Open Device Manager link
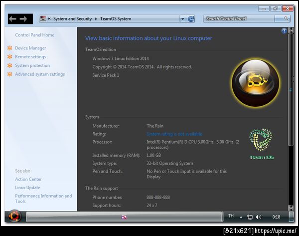This screenshot has width=299, height=236. coord(30,48)
